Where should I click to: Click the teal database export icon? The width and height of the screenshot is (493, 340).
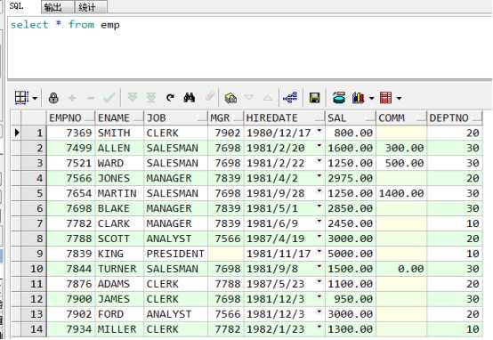click(339, 98)
